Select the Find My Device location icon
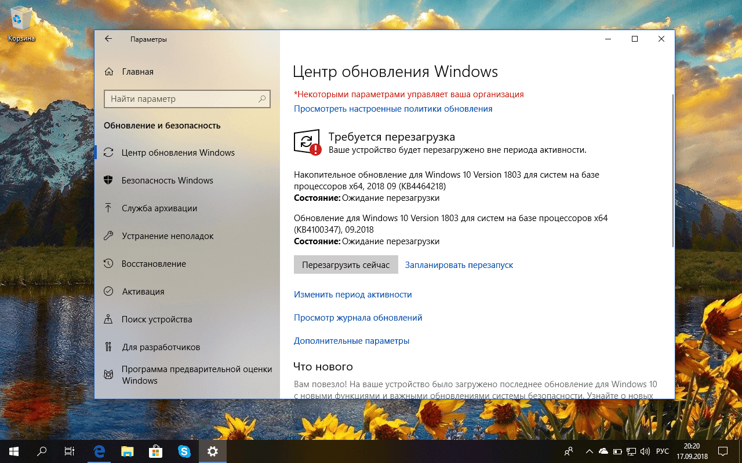Screen dimensions: 742x463 (x=110, y=319)
